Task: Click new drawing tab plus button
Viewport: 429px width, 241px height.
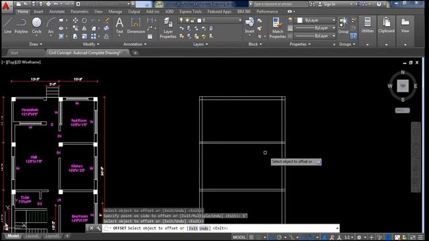Action: (x=135, y=53)
